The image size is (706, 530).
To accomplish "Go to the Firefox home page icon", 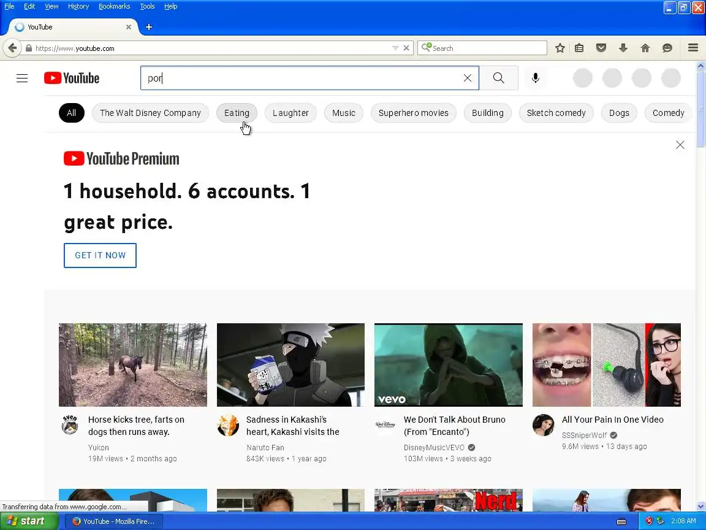I will (645, 48).
